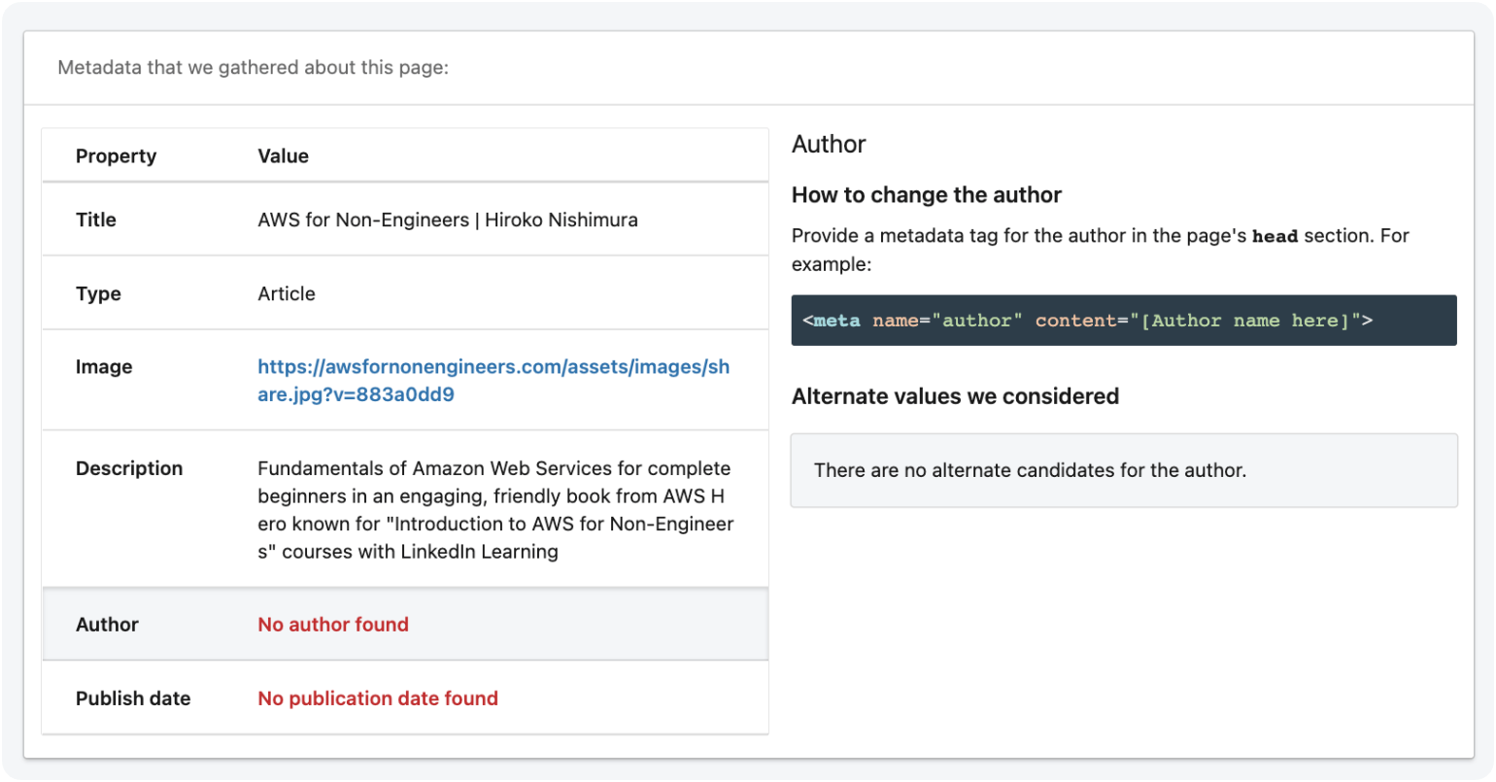
Task: Click the 'Property' column header
Action: [116, 156]
